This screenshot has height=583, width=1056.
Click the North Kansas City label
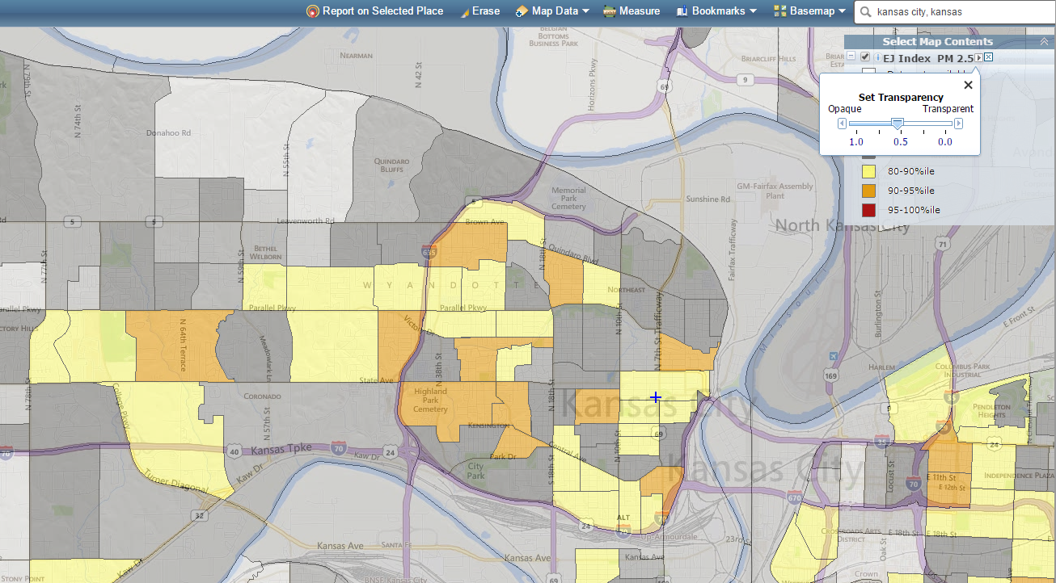[x=843, y=225]
